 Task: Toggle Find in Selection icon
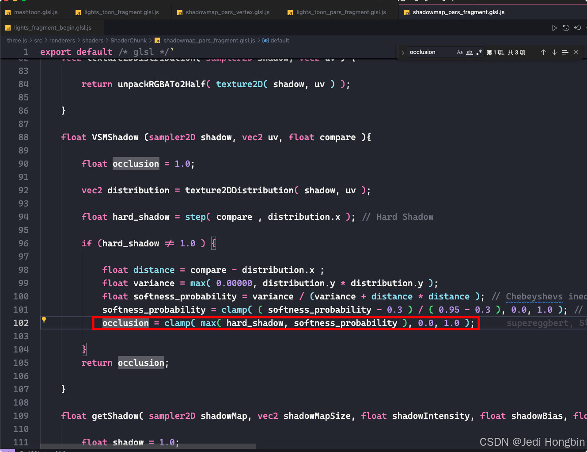tap(565, 52)
